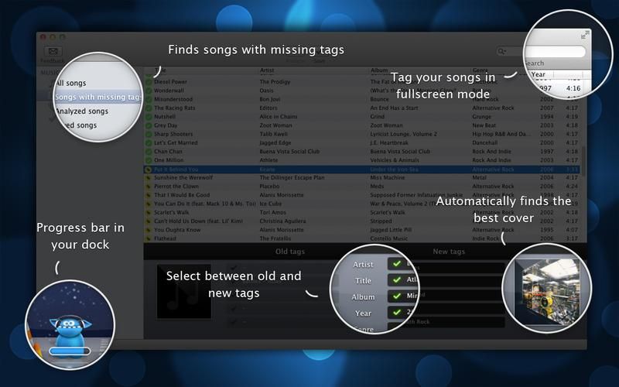Click artist Alice in Chains

279,117
